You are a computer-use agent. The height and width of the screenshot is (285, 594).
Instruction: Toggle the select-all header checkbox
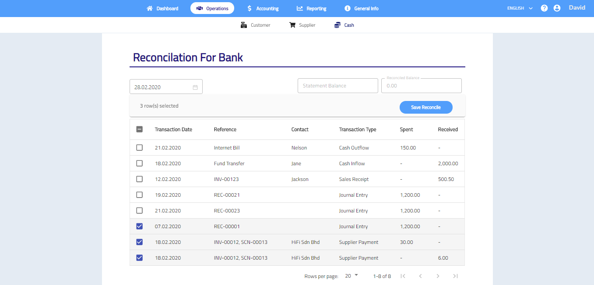pos(140,129)
